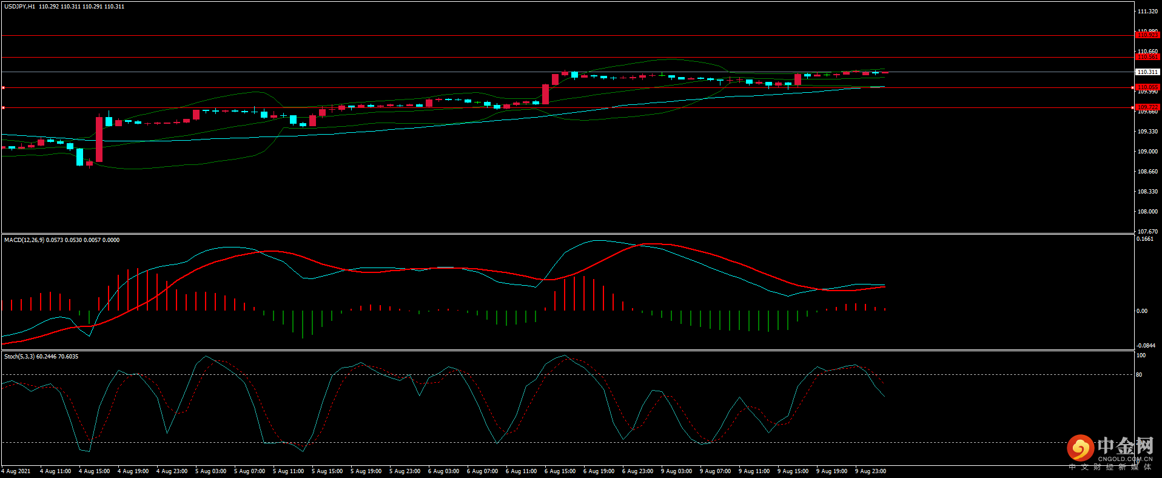Click the MACD(12,26,9) indicator label
This screenshot has width=1162, height=478.
(x=24, y=240)
